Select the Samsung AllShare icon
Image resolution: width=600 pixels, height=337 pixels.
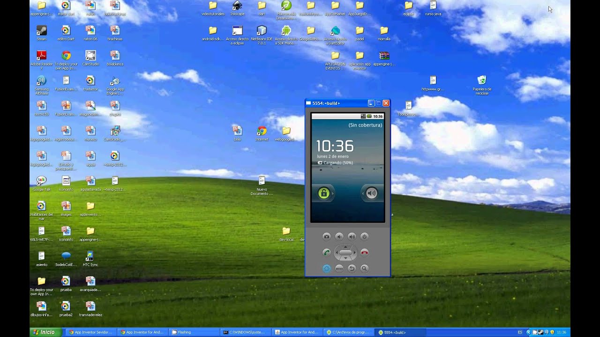(x=41, y=85)
